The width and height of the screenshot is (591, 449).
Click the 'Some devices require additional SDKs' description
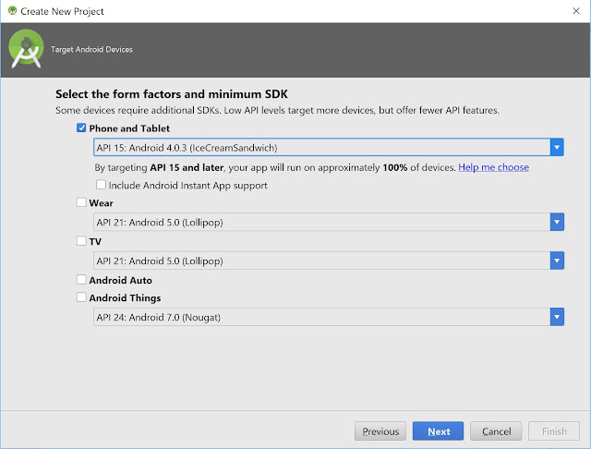coord(277,110)
